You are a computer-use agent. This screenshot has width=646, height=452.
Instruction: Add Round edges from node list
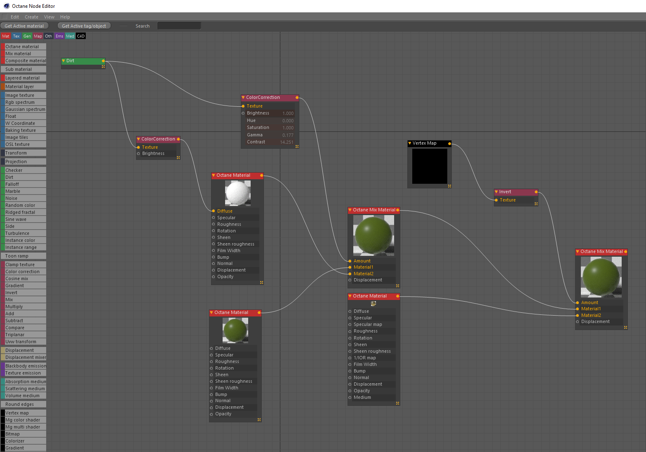point(23,404)
